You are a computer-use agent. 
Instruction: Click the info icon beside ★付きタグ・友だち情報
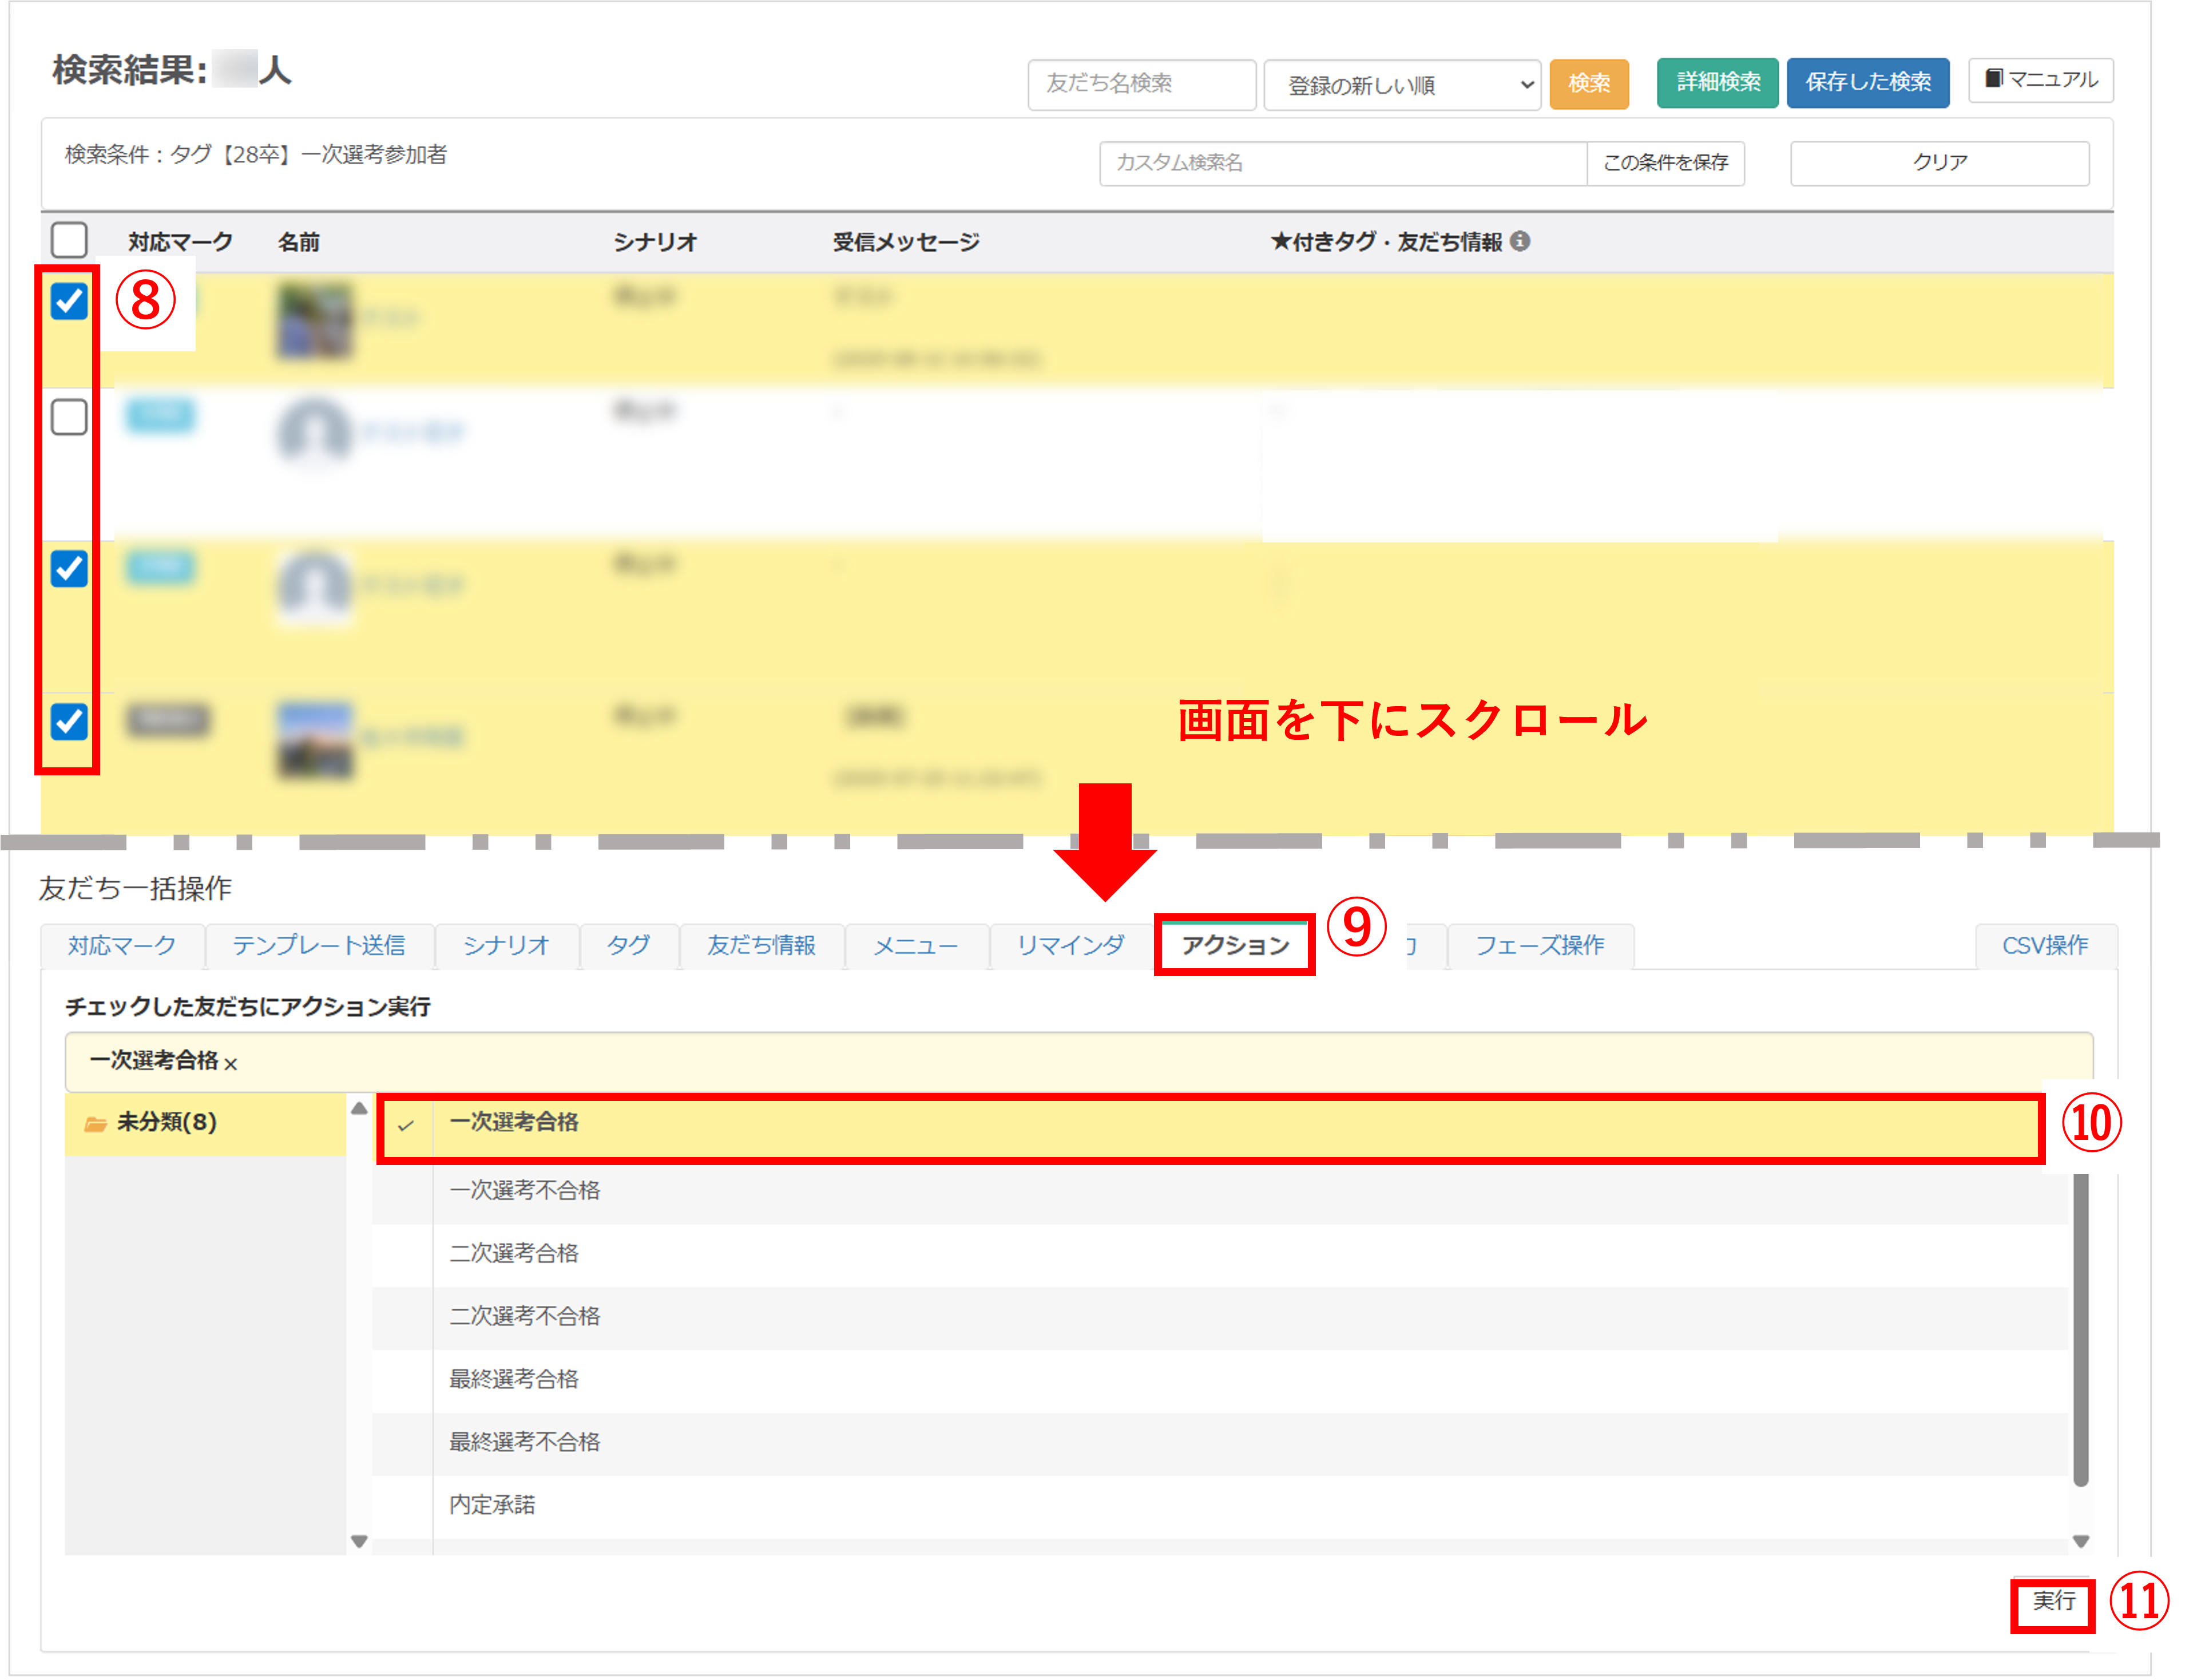[1520, 241]
